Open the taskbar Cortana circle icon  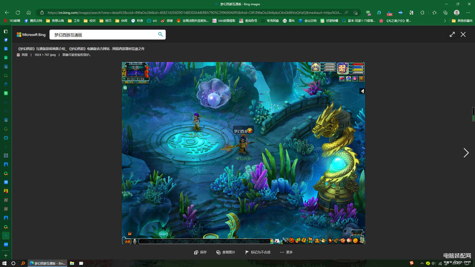13,263
